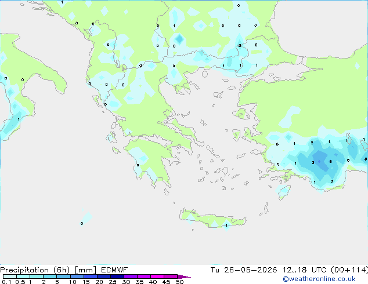Screen dimensions: 368x284
Task: Click the legend label '50'
Action: coord(179,282)
